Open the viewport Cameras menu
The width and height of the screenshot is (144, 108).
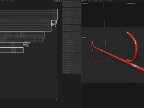coord(91,1)
